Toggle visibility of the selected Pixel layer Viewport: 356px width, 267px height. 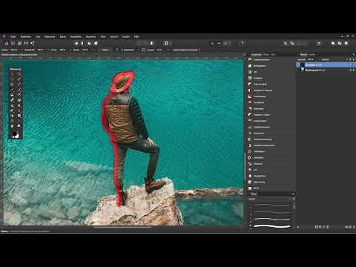pyautogui.click(x=353, y=65)
